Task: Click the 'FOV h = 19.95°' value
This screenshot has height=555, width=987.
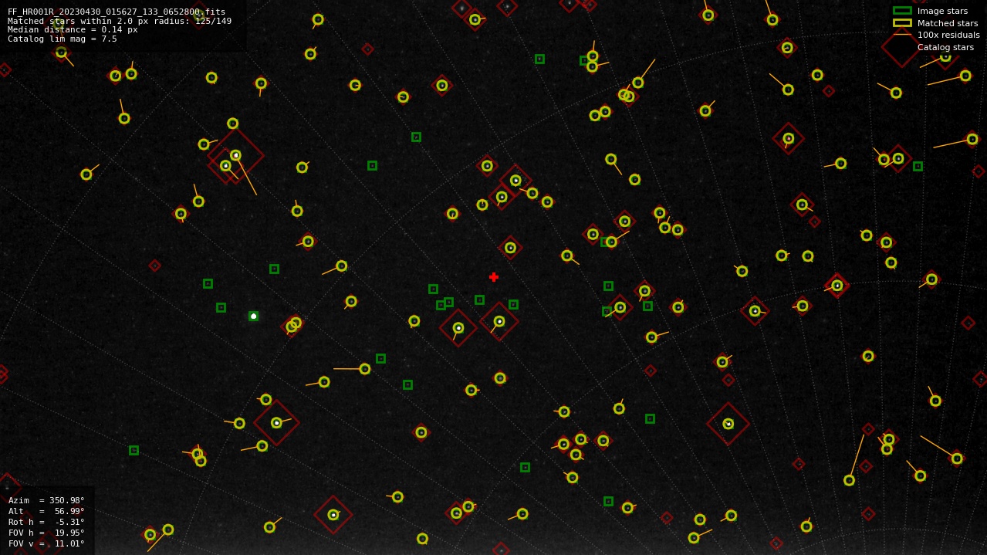Action: coord(46,533)
